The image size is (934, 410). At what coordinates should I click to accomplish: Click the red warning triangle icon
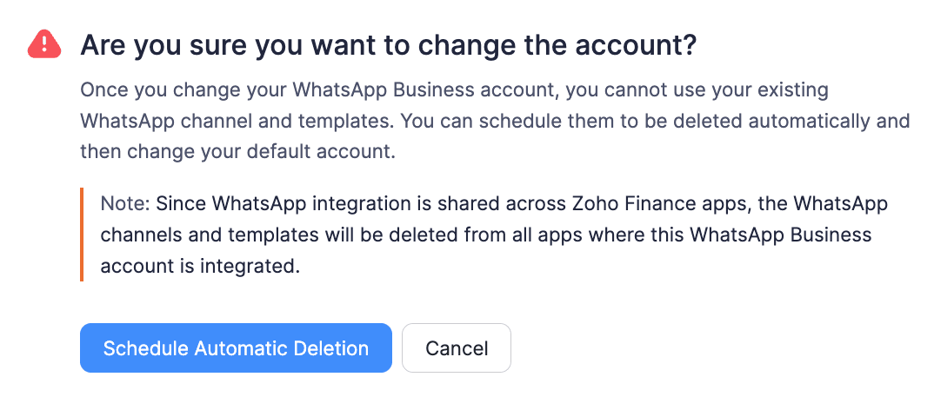click(x=43, y=43)
